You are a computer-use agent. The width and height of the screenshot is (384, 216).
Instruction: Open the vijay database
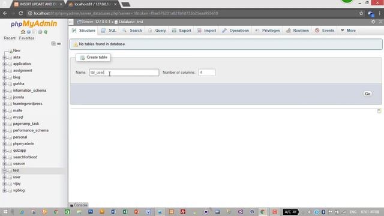point(17,184)
